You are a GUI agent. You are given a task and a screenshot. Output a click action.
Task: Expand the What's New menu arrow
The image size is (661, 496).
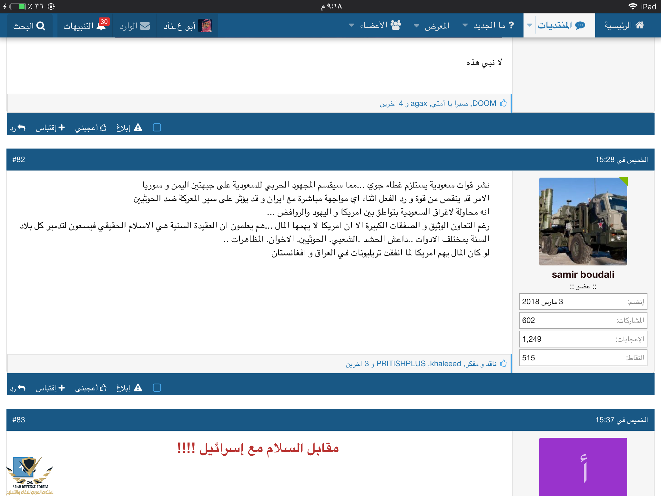(465, 25)
